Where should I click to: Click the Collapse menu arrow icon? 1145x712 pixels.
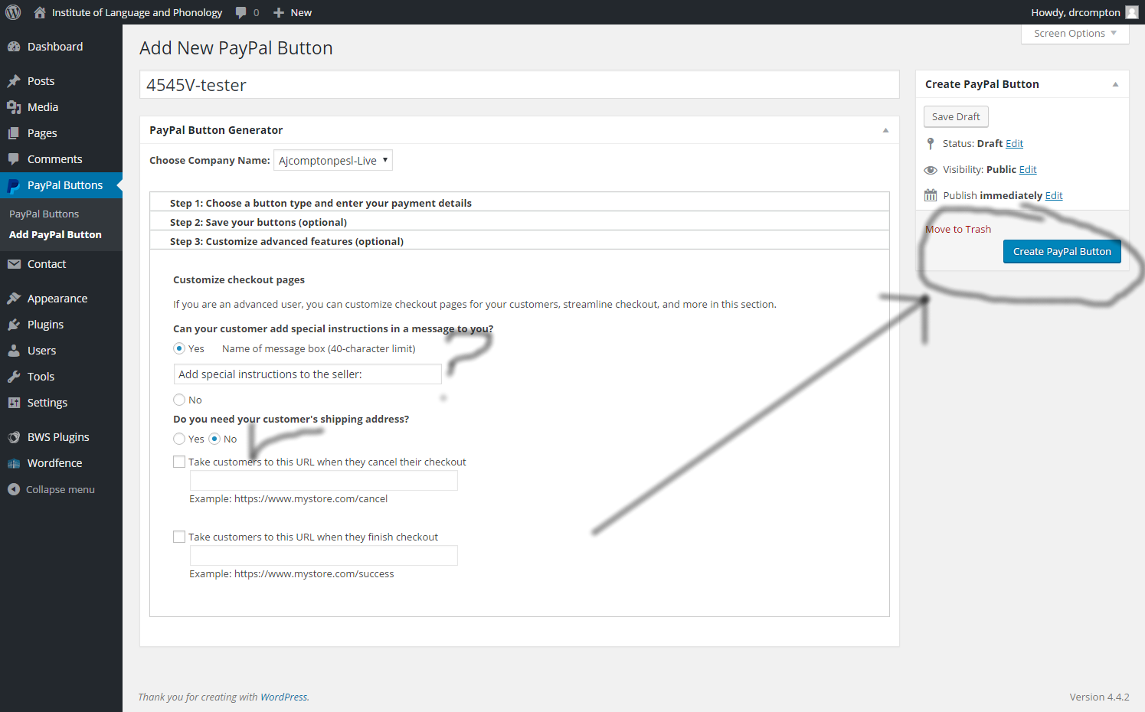coord(14,489)
